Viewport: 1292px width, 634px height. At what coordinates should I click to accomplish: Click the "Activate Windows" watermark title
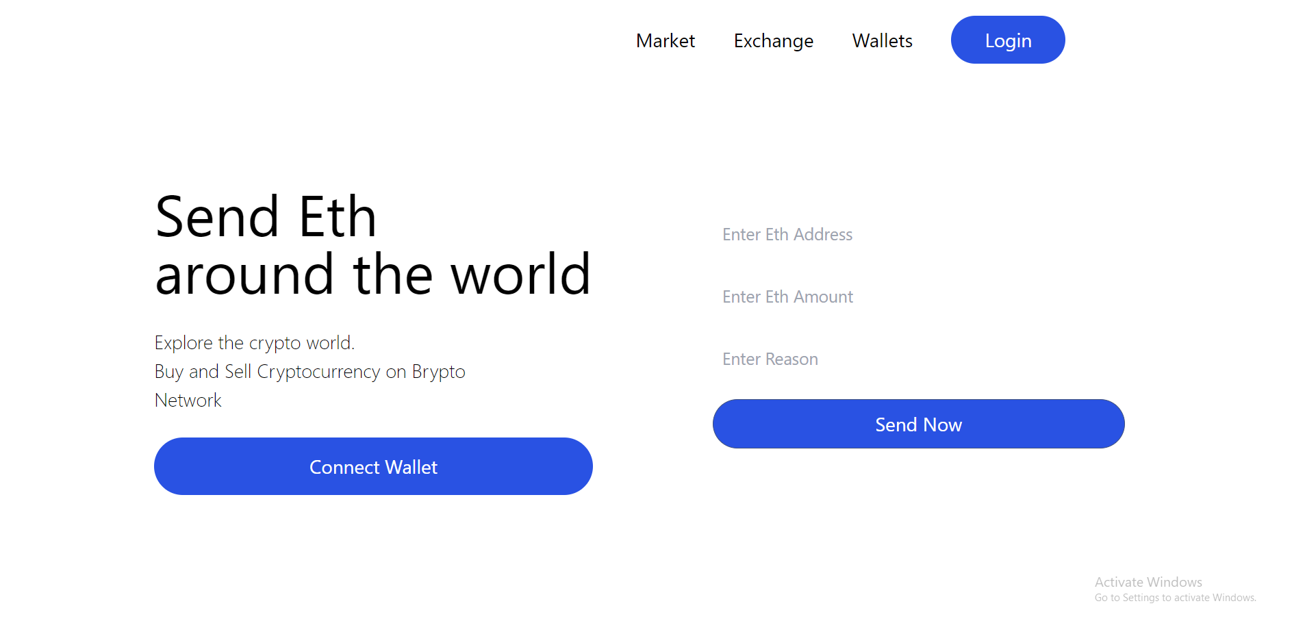[1148, 582]
